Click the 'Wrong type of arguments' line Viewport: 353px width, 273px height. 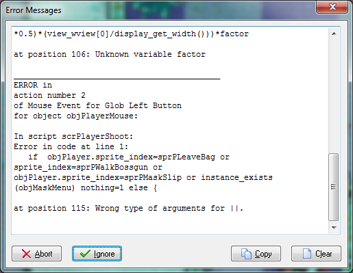click(128, 208)
